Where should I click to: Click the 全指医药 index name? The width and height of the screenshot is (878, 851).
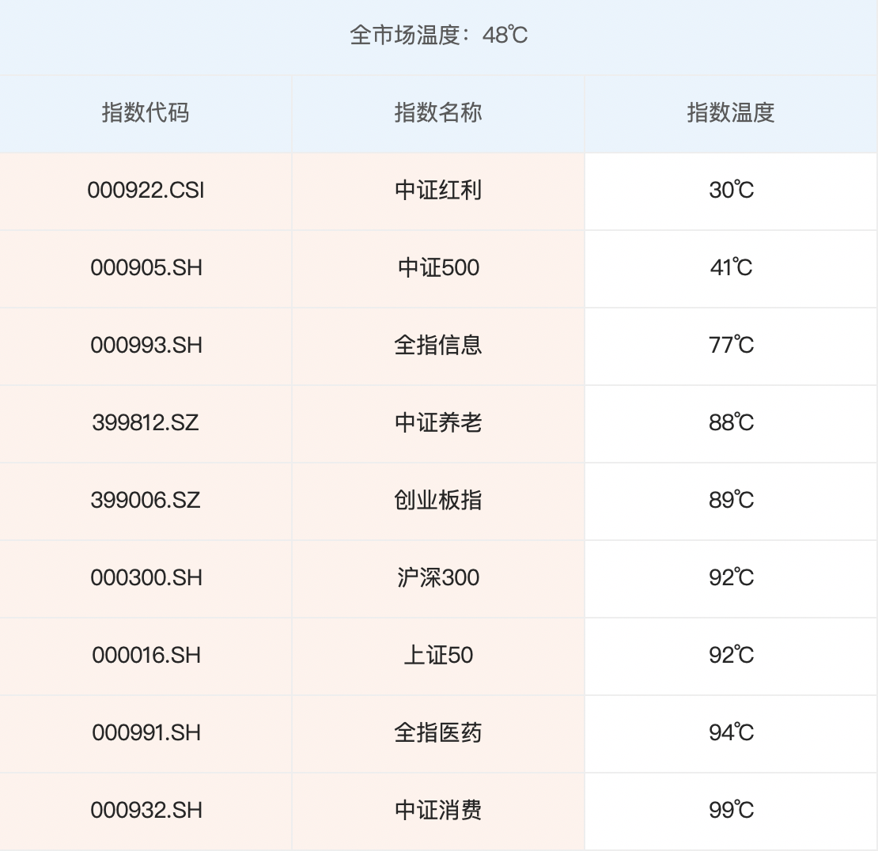(x=438, y=733)
